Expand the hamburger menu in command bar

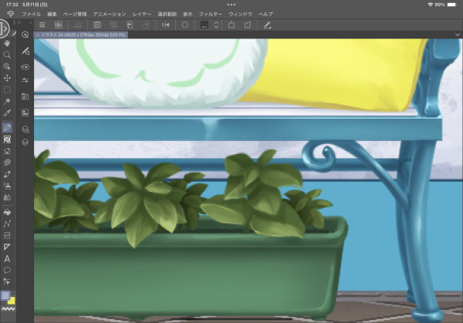(x=42, y=25)
